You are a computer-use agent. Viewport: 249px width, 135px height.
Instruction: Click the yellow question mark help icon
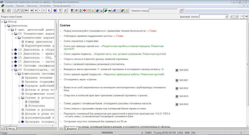[60, 11]
